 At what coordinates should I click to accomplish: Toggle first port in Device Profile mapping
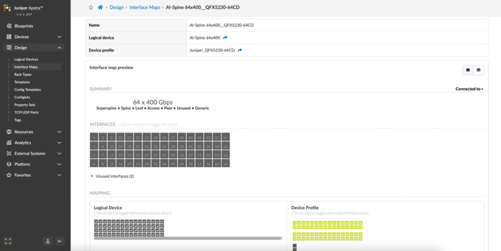[295, 223]
